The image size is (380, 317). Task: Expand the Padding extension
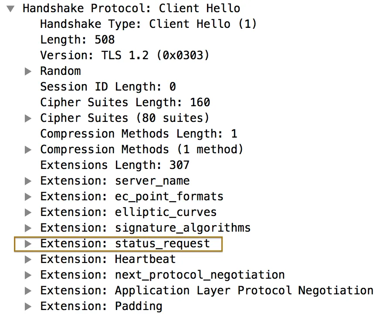[28, 307]
